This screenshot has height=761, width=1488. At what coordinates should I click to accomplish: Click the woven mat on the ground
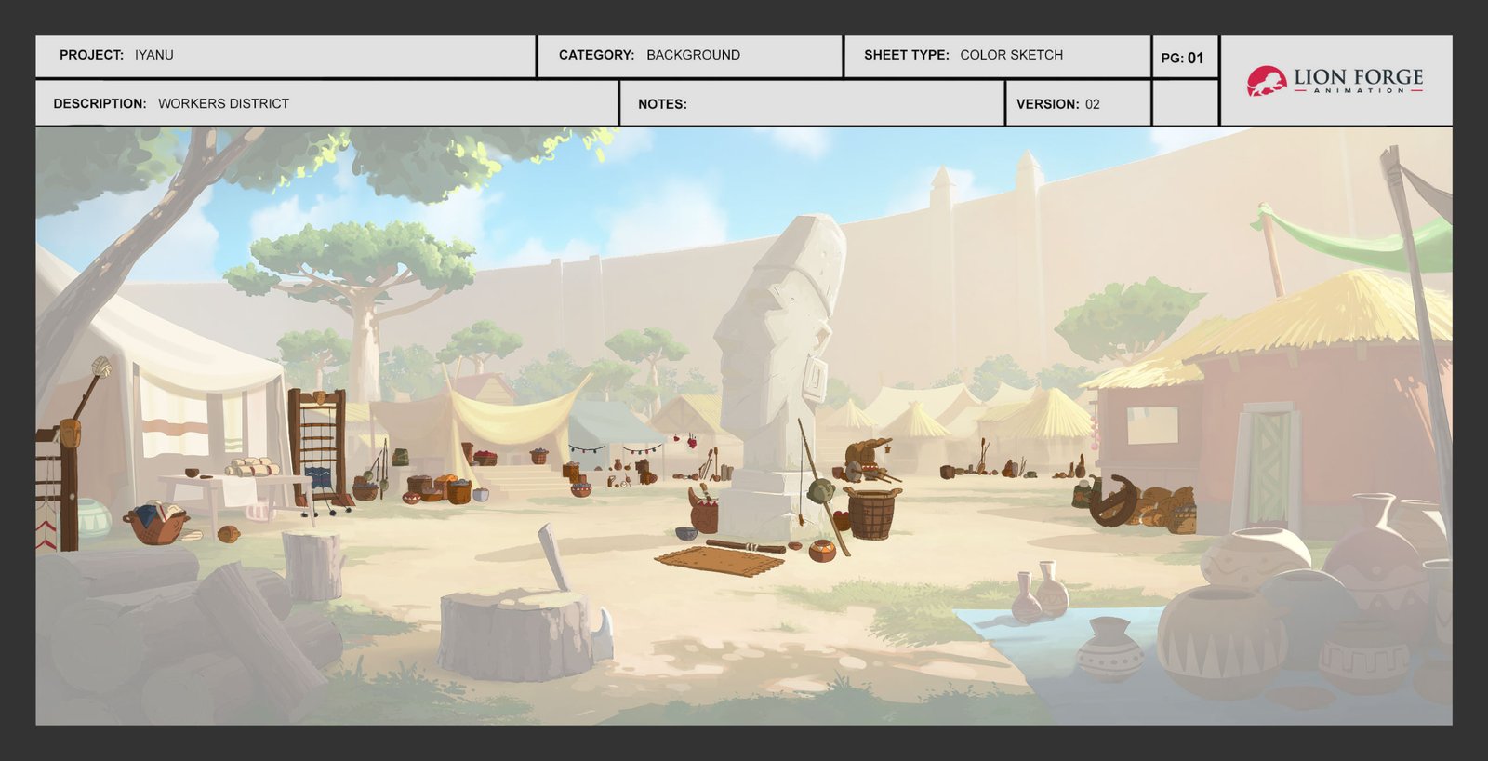(719, 561)
